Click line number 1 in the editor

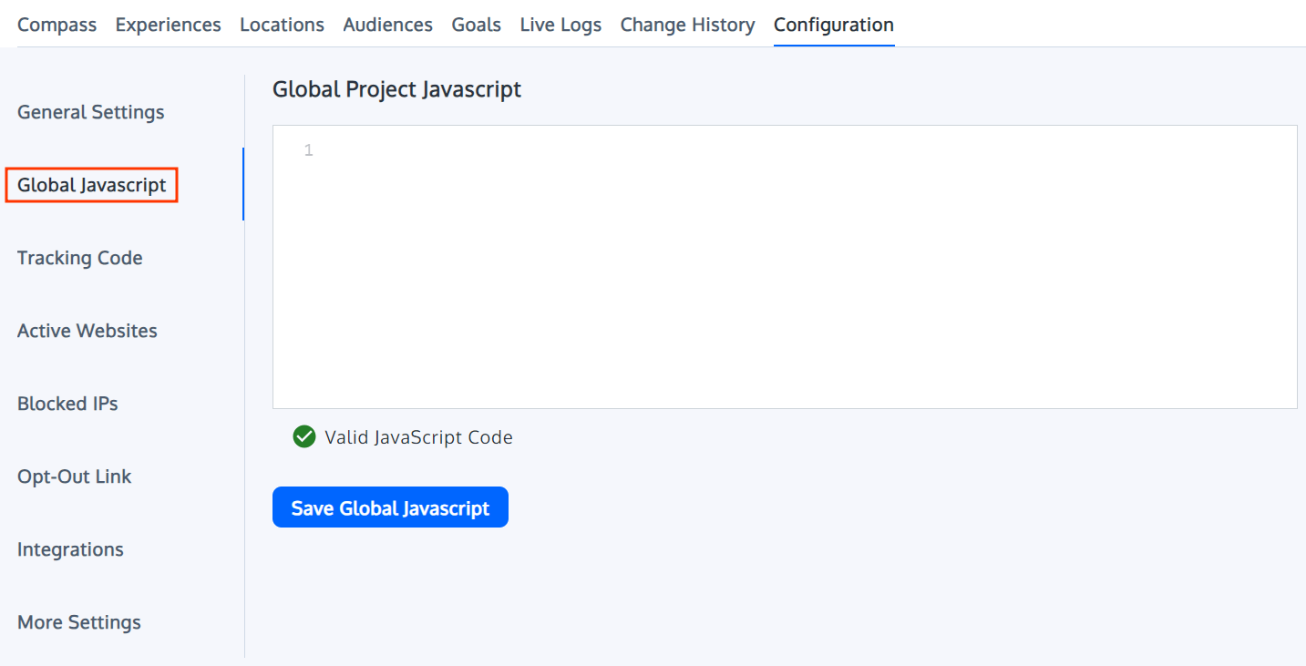[x=308, y=149]
